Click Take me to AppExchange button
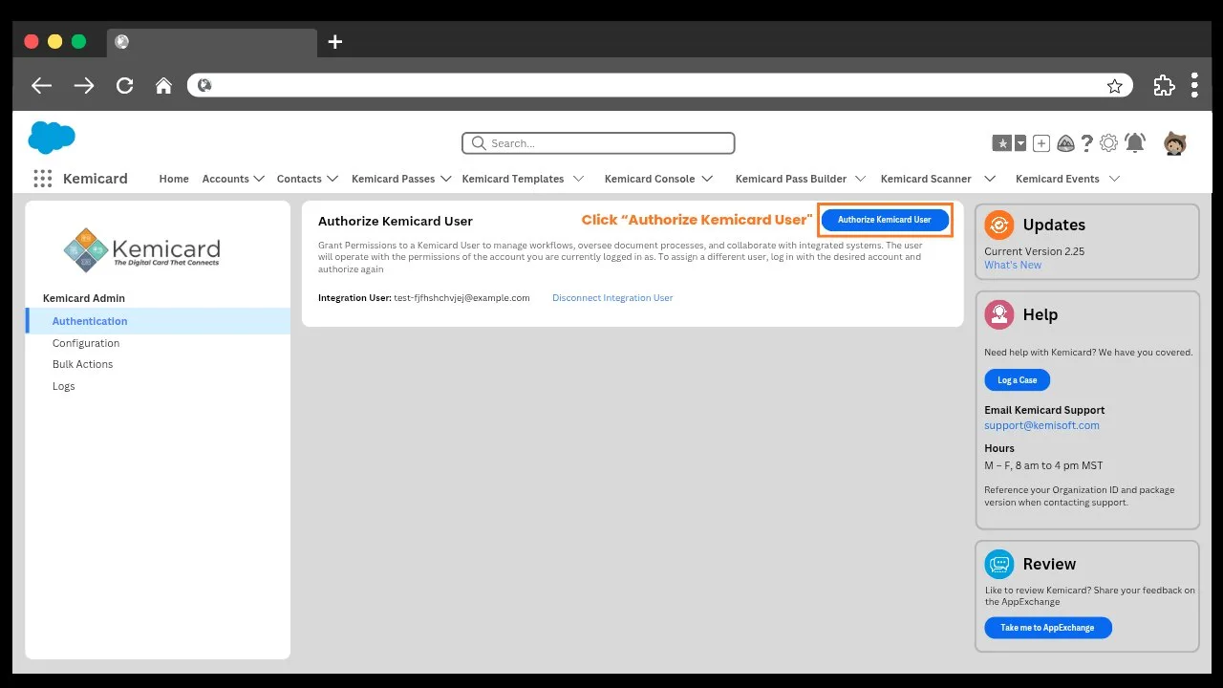This screenshot has height=688, width=1223. [1048, 628]
